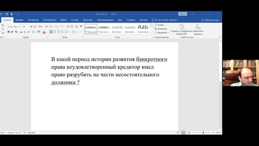Screen dimensions: 259x146
Task: Switch to the Рисование tab
Action: [x=33, y=20]
